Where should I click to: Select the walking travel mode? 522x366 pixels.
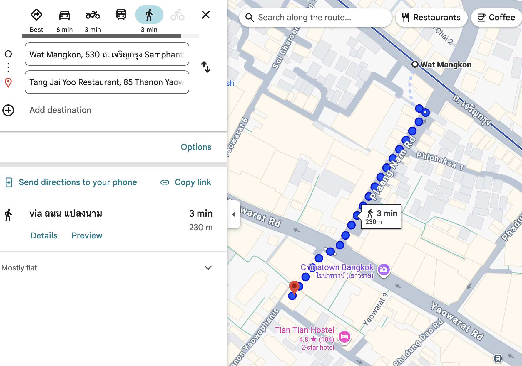(x=149, y=15)
